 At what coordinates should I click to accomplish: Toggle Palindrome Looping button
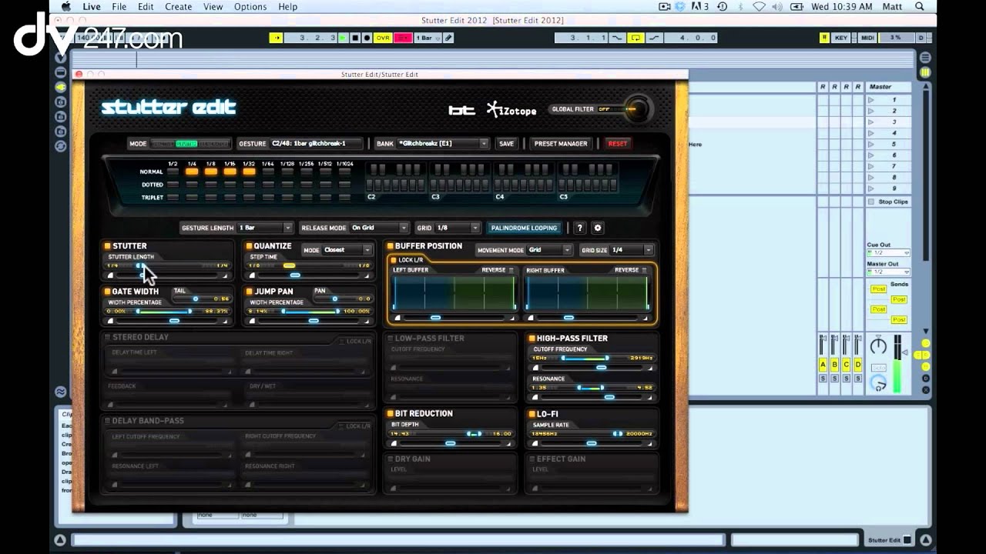(x=524, y=228)
